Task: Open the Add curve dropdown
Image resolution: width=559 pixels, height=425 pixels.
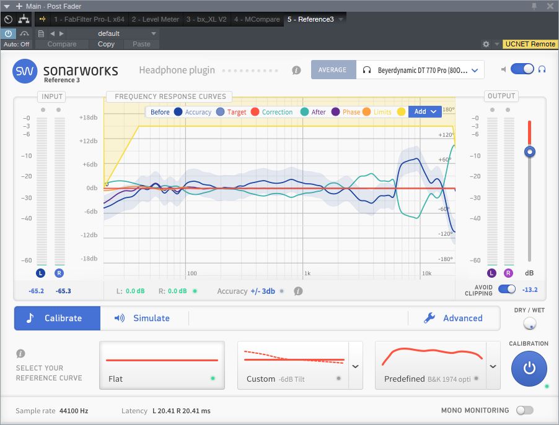Action: coord(425,112)
